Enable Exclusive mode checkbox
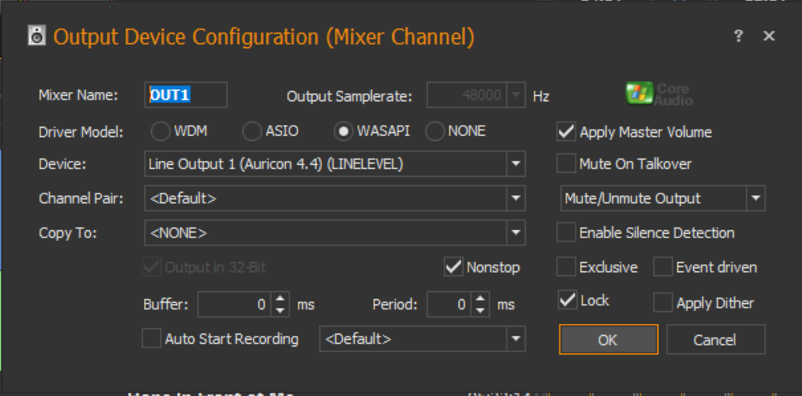Viewport: 802px width, 396px height. [566, 267]
